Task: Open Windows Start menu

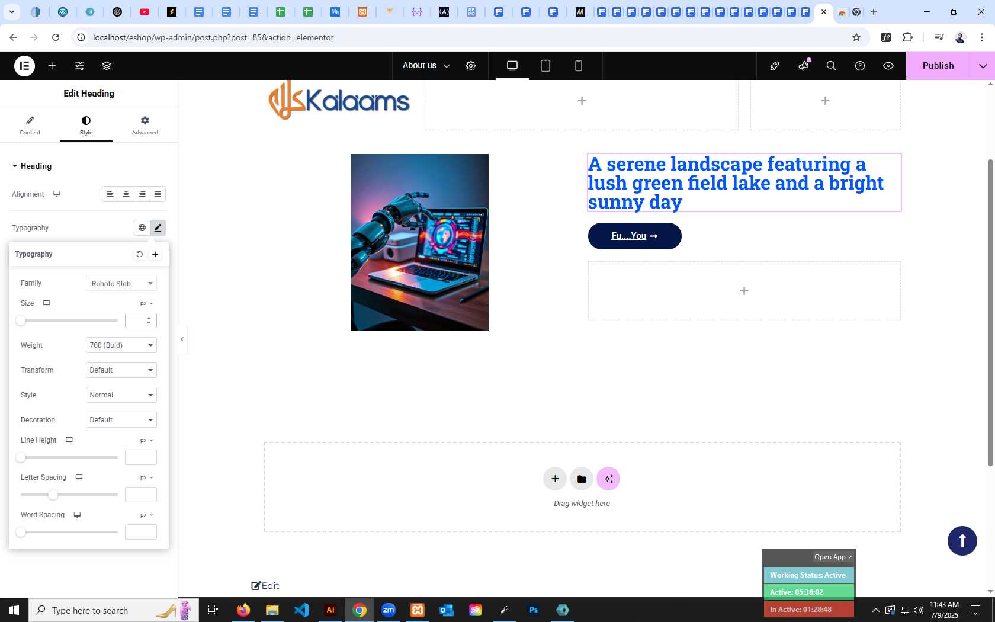Action: click(x=14, y=610)
